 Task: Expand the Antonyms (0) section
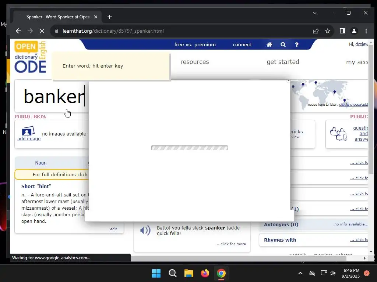pyautogui.click(x=314, y=224)
